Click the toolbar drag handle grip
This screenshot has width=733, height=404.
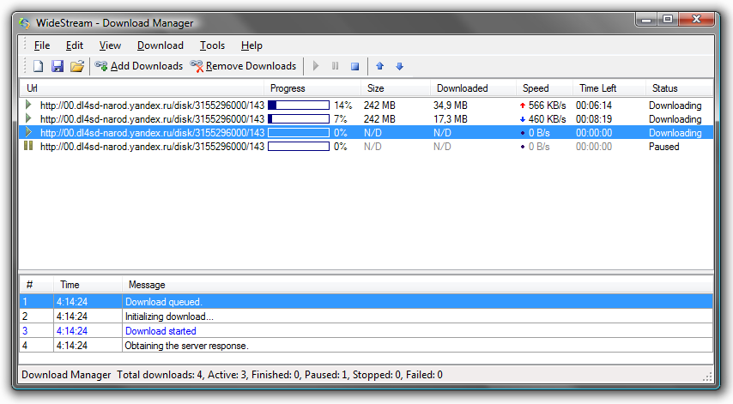(25, 66)
